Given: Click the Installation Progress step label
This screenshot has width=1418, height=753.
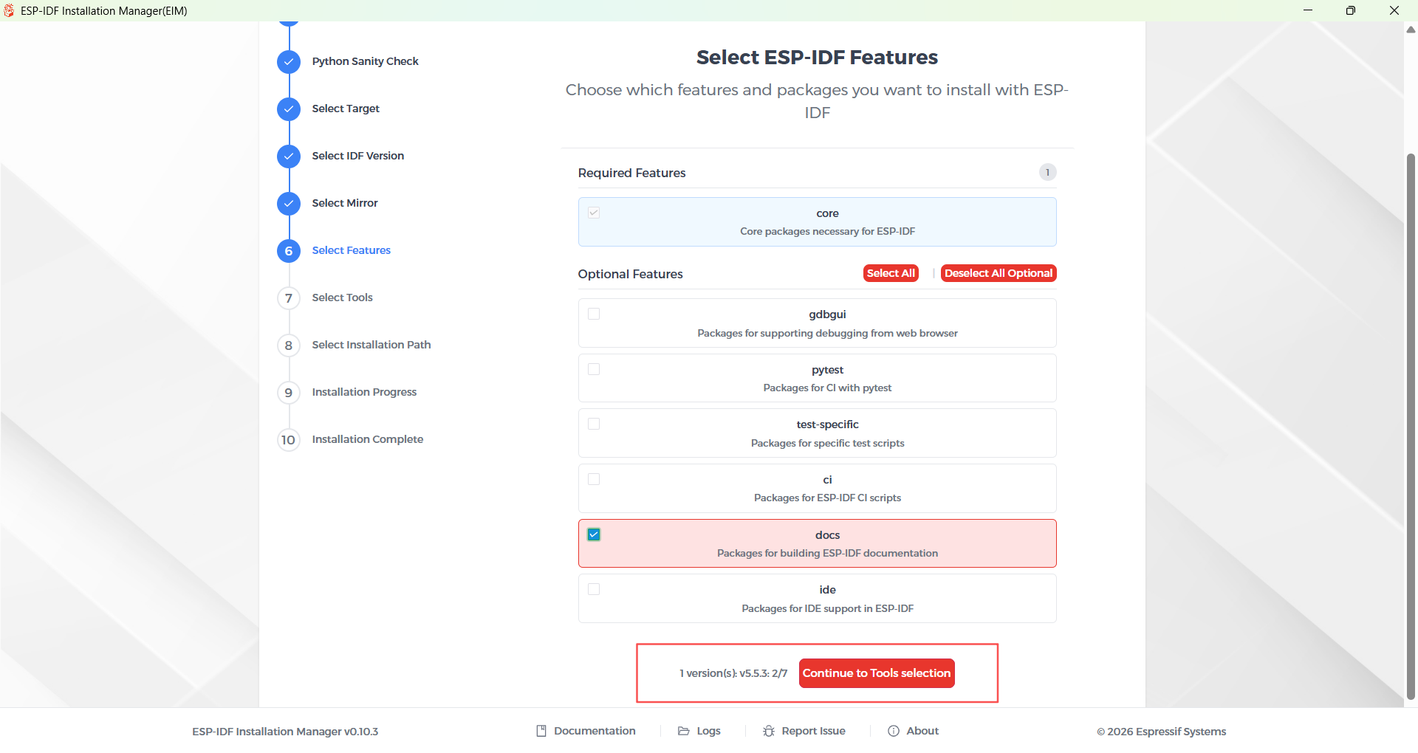Looking at the screenshot, I should coord(364,392).
